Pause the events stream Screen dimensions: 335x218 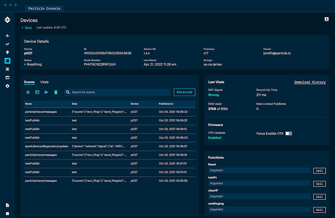28,92
